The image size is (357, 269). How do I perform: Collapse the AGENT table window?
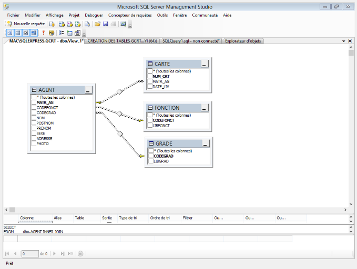pyautogui.click(x=88, y=90)
